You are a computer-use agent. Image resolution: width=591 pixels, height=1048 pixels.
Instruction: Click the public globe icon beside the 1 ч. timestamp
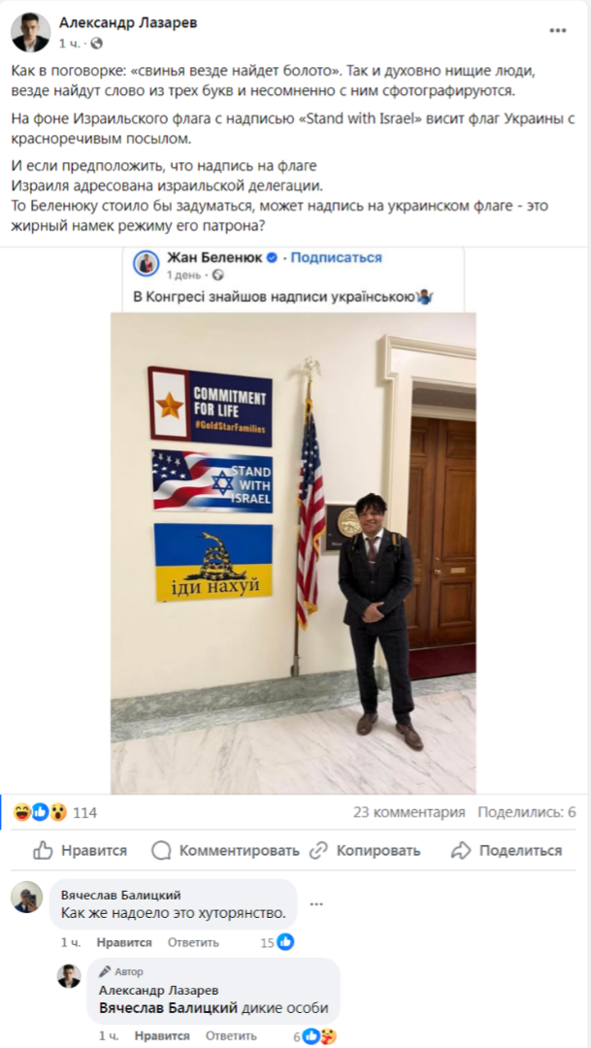click(96, 44)
